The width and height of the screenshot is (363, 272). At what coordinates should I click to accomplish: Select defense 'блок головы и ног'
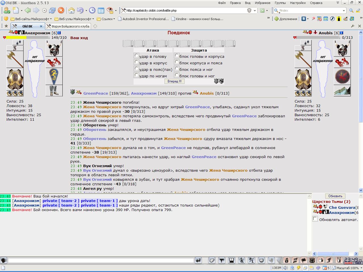click(x=177, y=75)
